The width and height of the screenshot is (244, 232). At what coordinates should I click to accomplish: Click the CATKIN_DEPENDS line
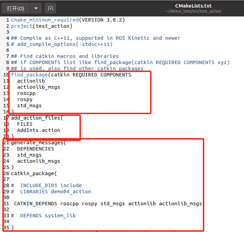coord(108,204)
